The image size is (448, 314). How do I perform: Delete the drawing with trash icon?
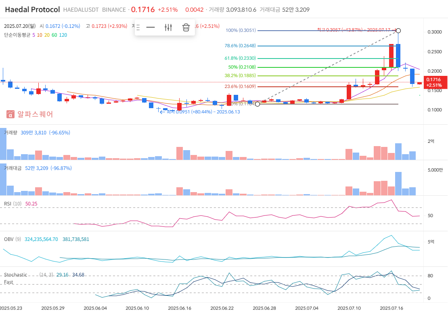point(186,27)
